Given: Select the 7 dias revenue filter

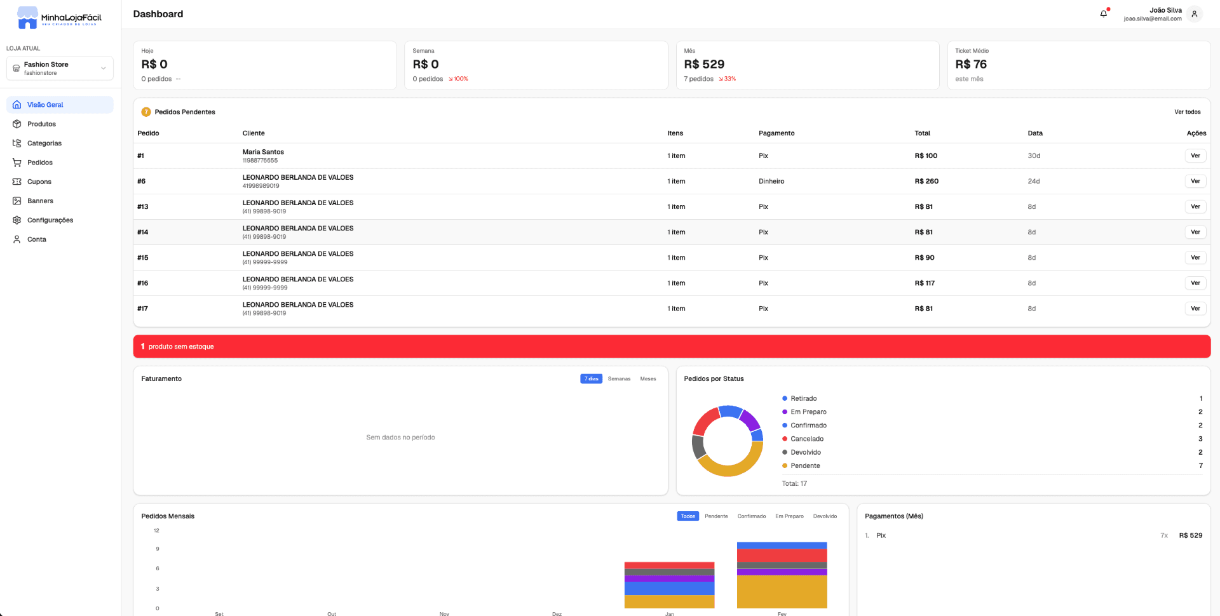Looking at the screenshot, I should tap(591, 378).
